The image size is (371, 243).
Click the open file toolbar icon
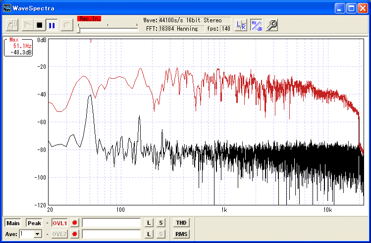(12, 25)
